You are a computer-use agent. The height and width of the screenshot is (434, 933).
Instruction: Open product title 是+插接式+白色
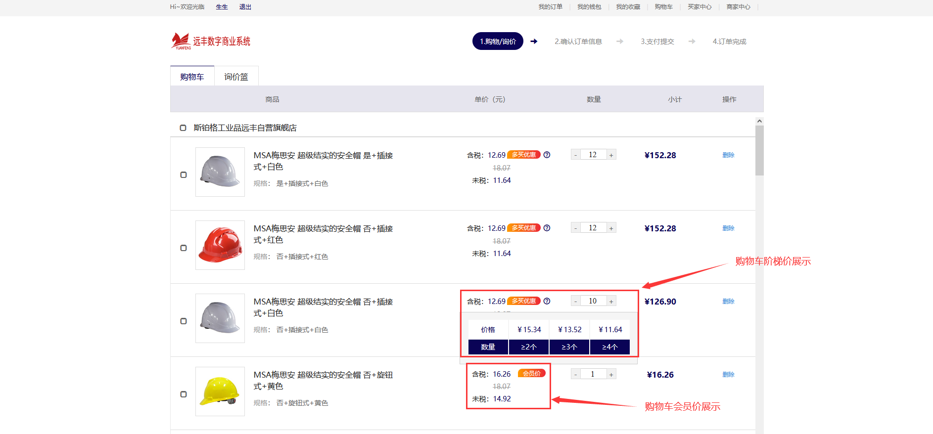pos(323,161)
